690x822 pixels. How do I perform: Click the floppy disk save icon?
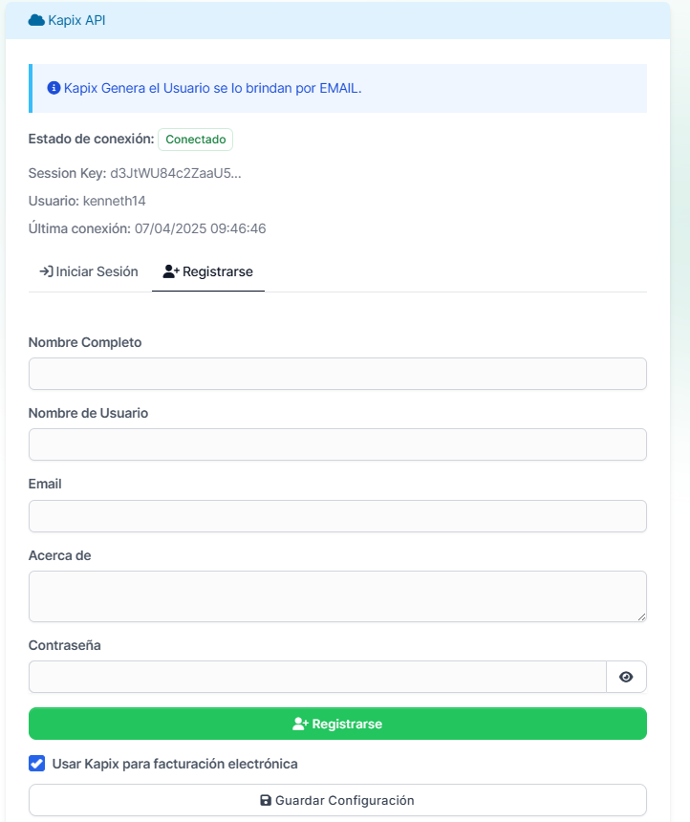coord(266,801)
